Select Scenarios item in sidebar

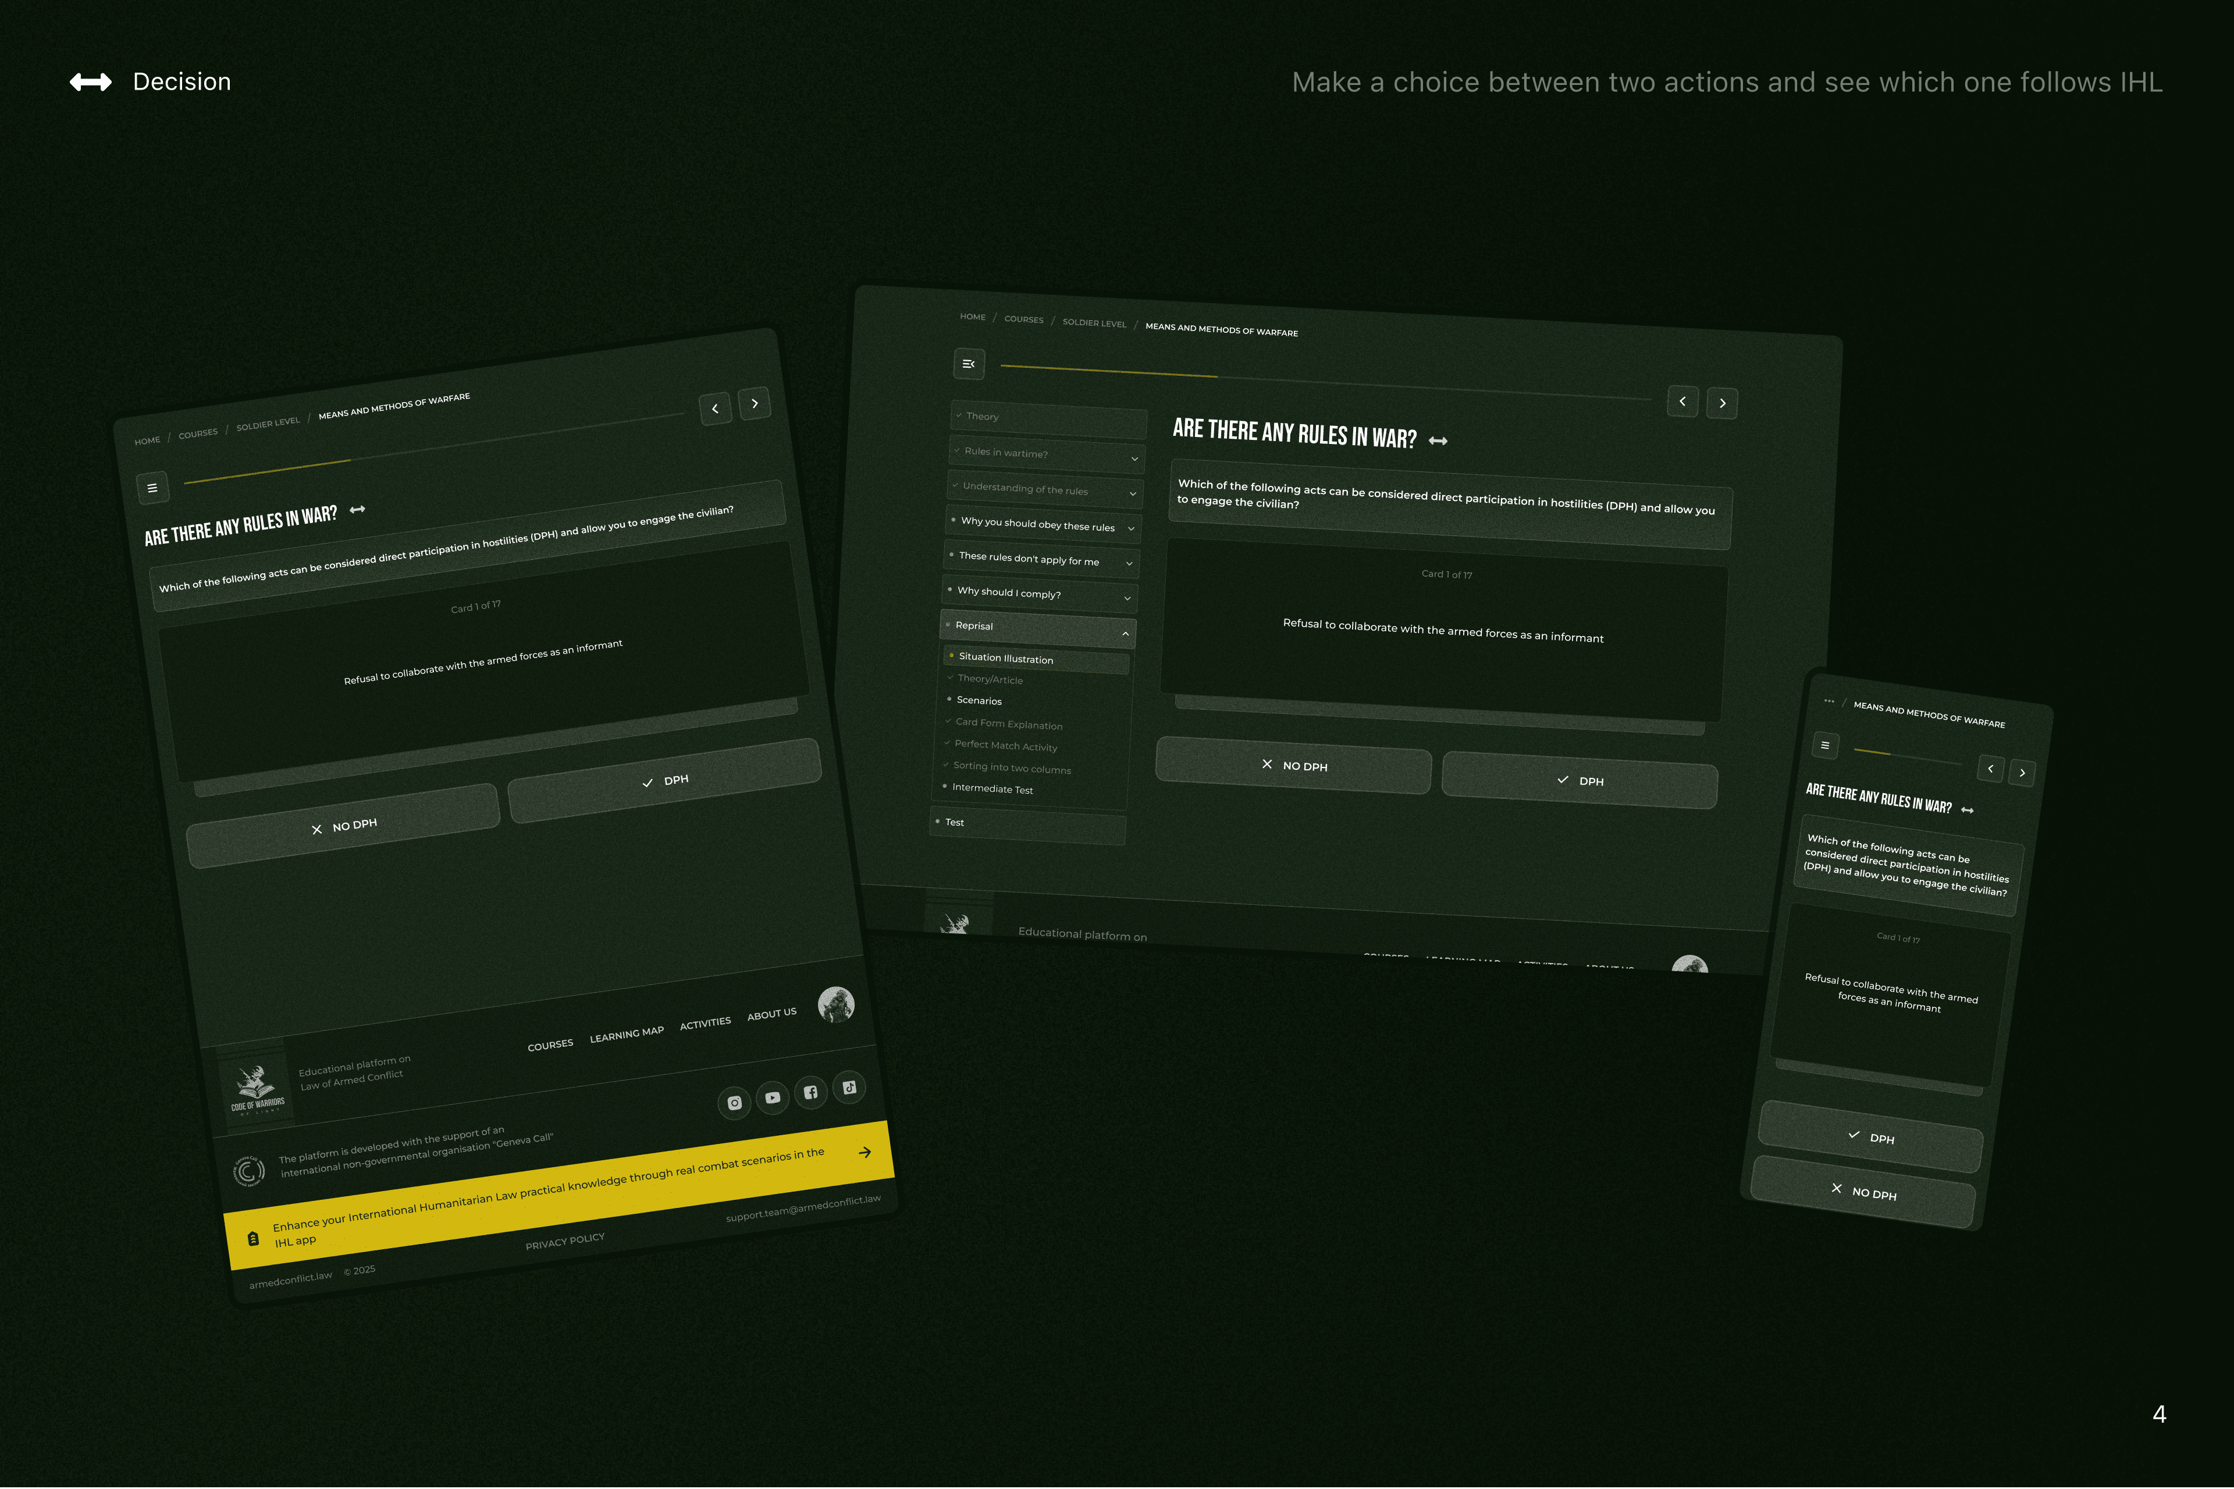(979, 701)
